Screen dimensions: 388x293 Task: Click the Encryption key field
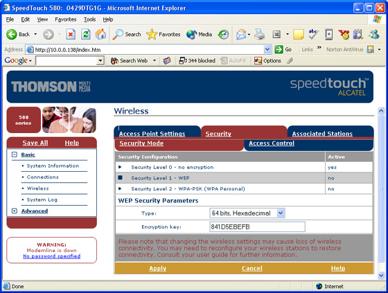(257, 227)
